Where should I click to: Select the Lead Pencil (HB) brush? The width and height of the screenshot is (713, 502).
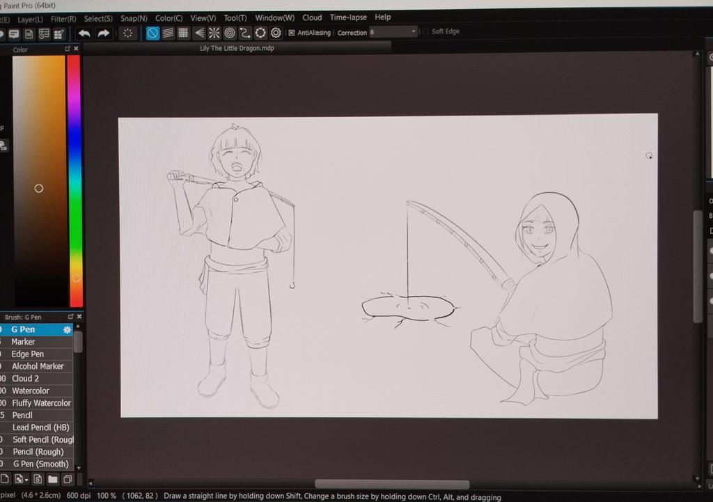(x=36, y=428)
